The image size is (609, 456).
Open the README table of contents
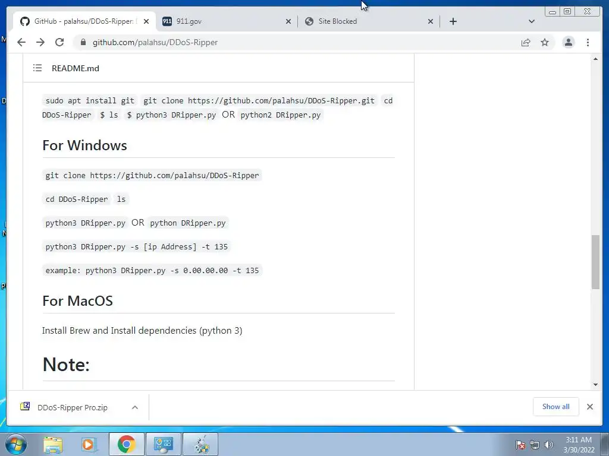click(x=37, y=68)
